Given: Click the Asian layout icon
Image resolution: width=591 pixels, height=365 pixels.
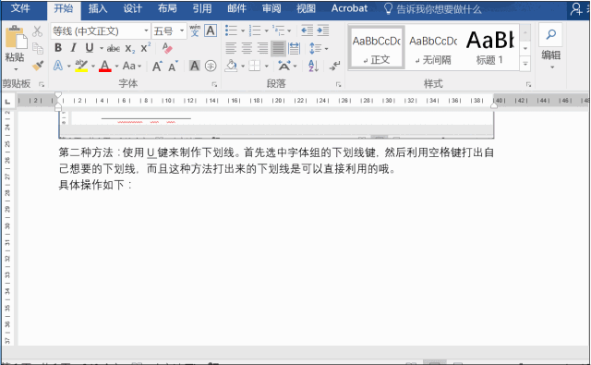Looking at the screenshot, I should [284, 66].
